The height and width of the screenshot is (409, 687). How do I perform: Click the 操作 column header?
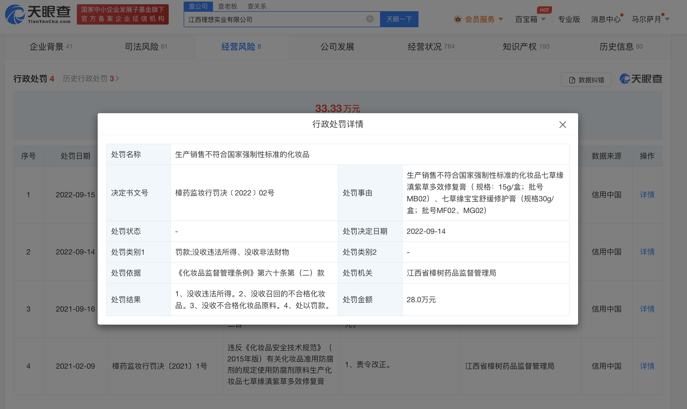click(x=647, y=156)
